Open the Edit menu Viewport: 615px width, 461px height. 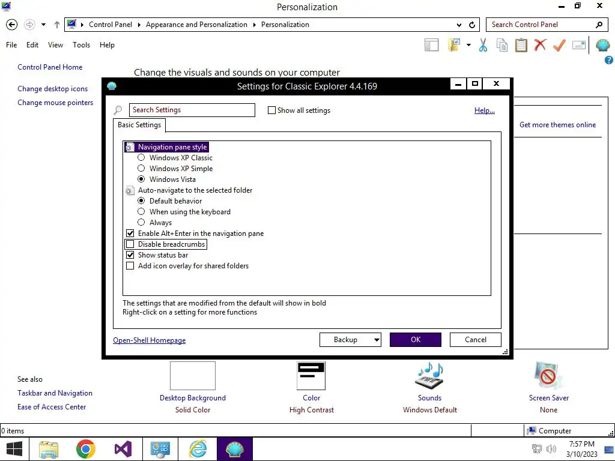click(32, 45)
